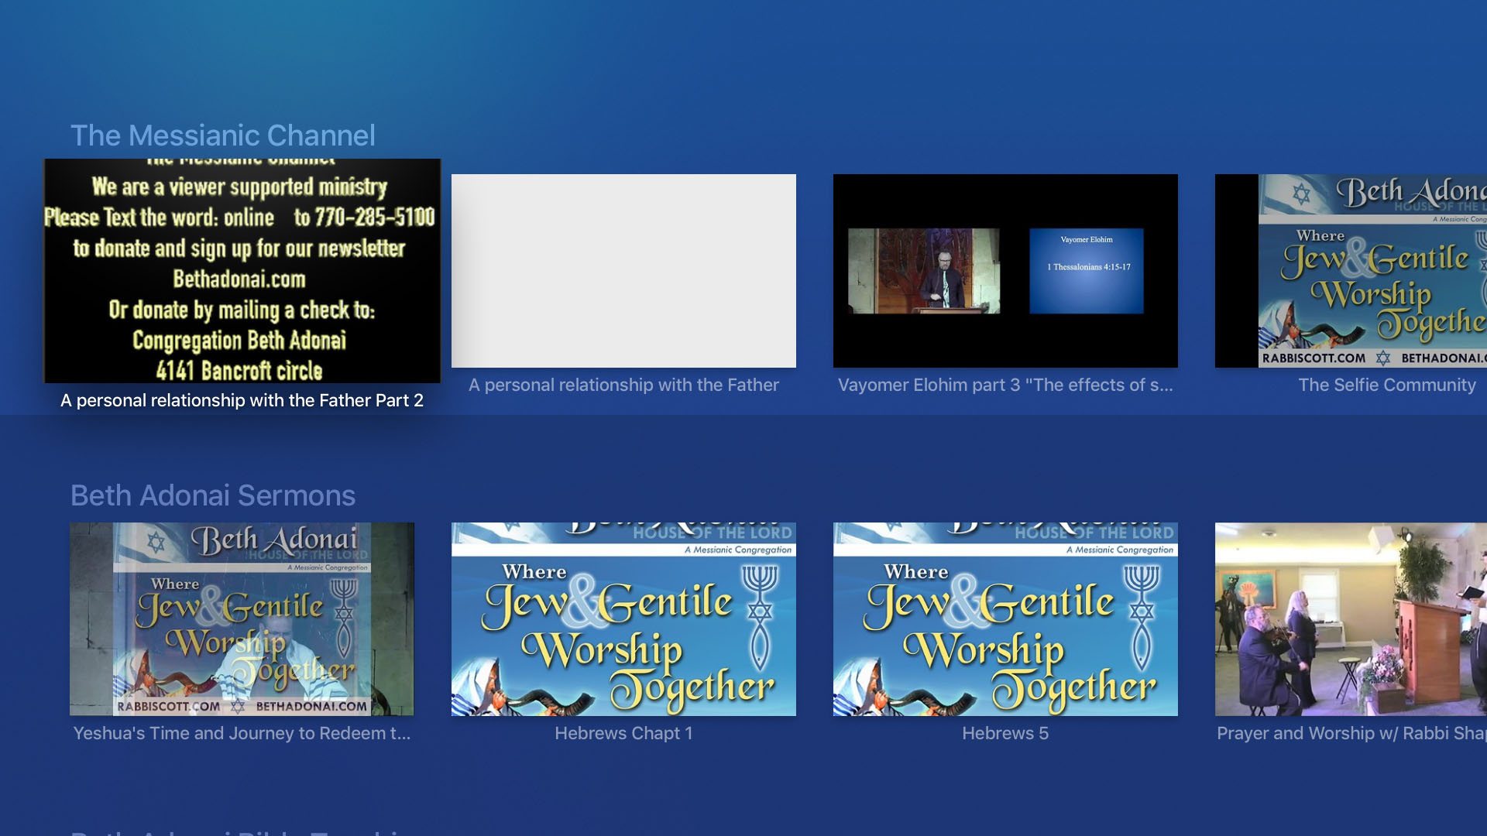Open 'A personal relationship with the Father Part 2' thumbnail
This screenshot has width=1487, height=836.
point(242,271)
